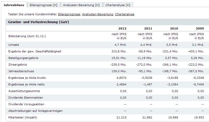Click the Umsatz row label

[x=14, y=45]
